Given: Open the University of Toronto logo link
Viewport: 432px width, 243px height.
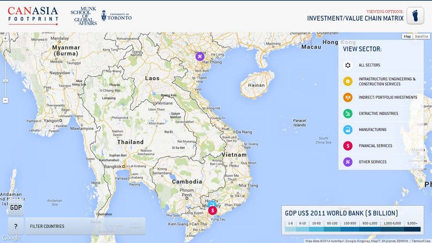Looking at the screenshot, I should (116, 16).
